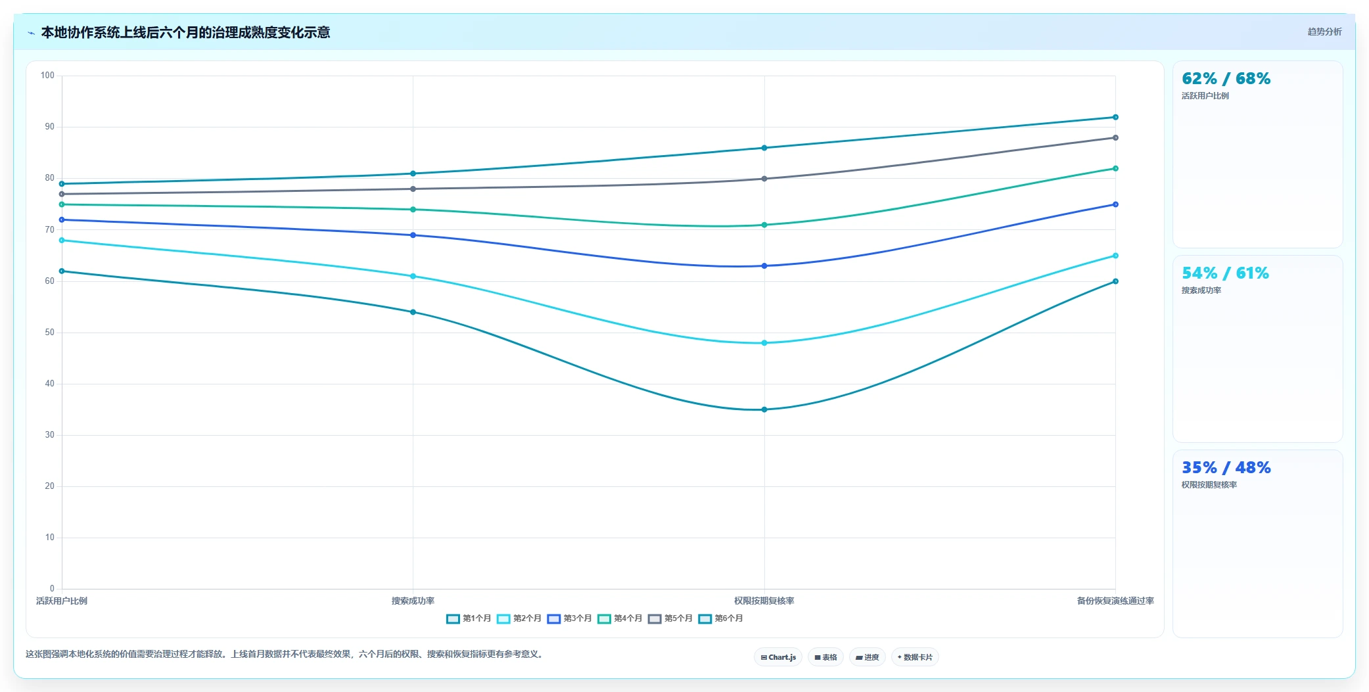Viewport: 1369px width, 692px height.
Task: Click the 第1个月 point at 搜索成功率 (54)
Action: (x=413, y=312)
